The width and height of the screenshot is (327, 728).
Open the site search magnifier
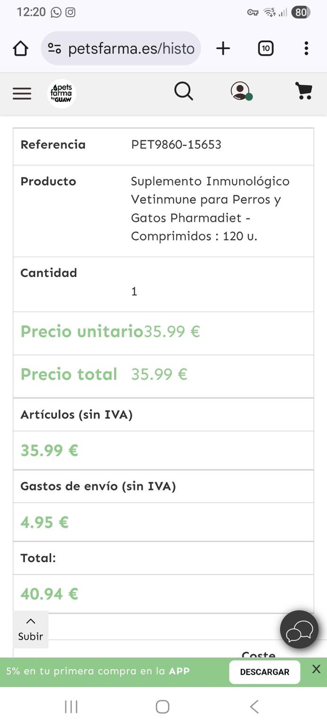point(184,91)
